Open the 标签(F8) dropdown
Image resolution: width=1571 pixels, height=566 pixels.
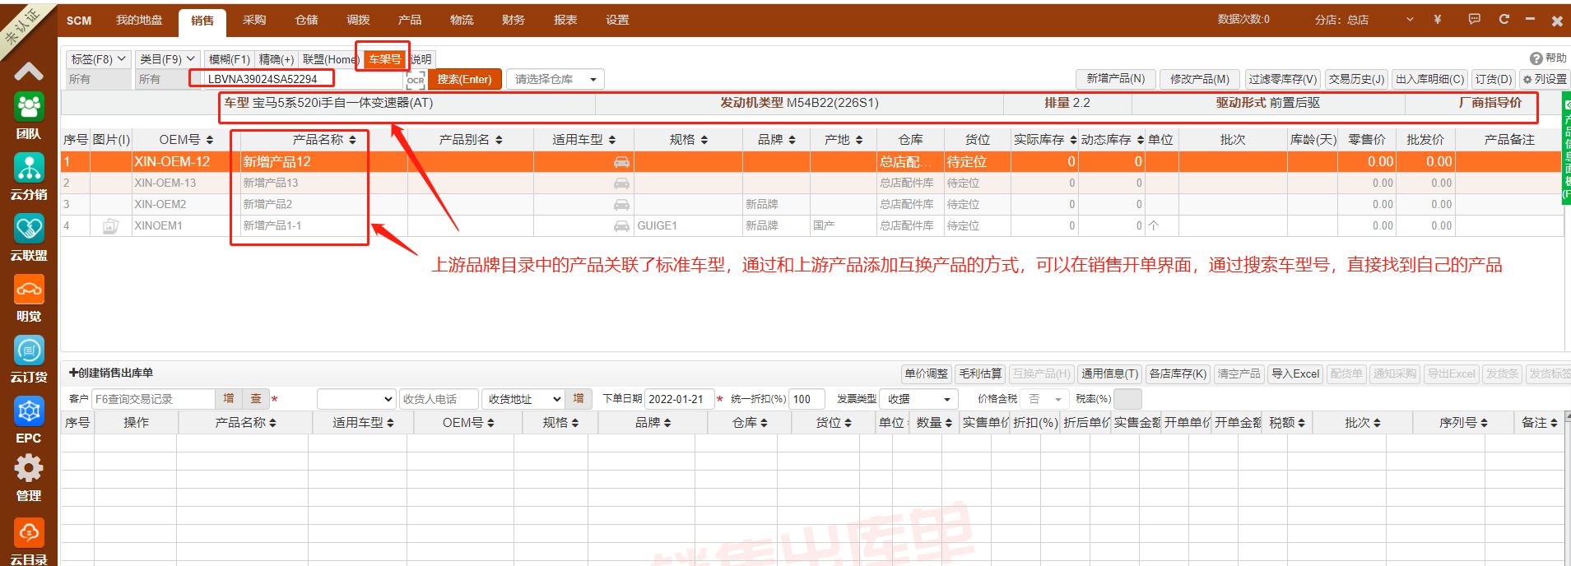(x=98, y=59)
